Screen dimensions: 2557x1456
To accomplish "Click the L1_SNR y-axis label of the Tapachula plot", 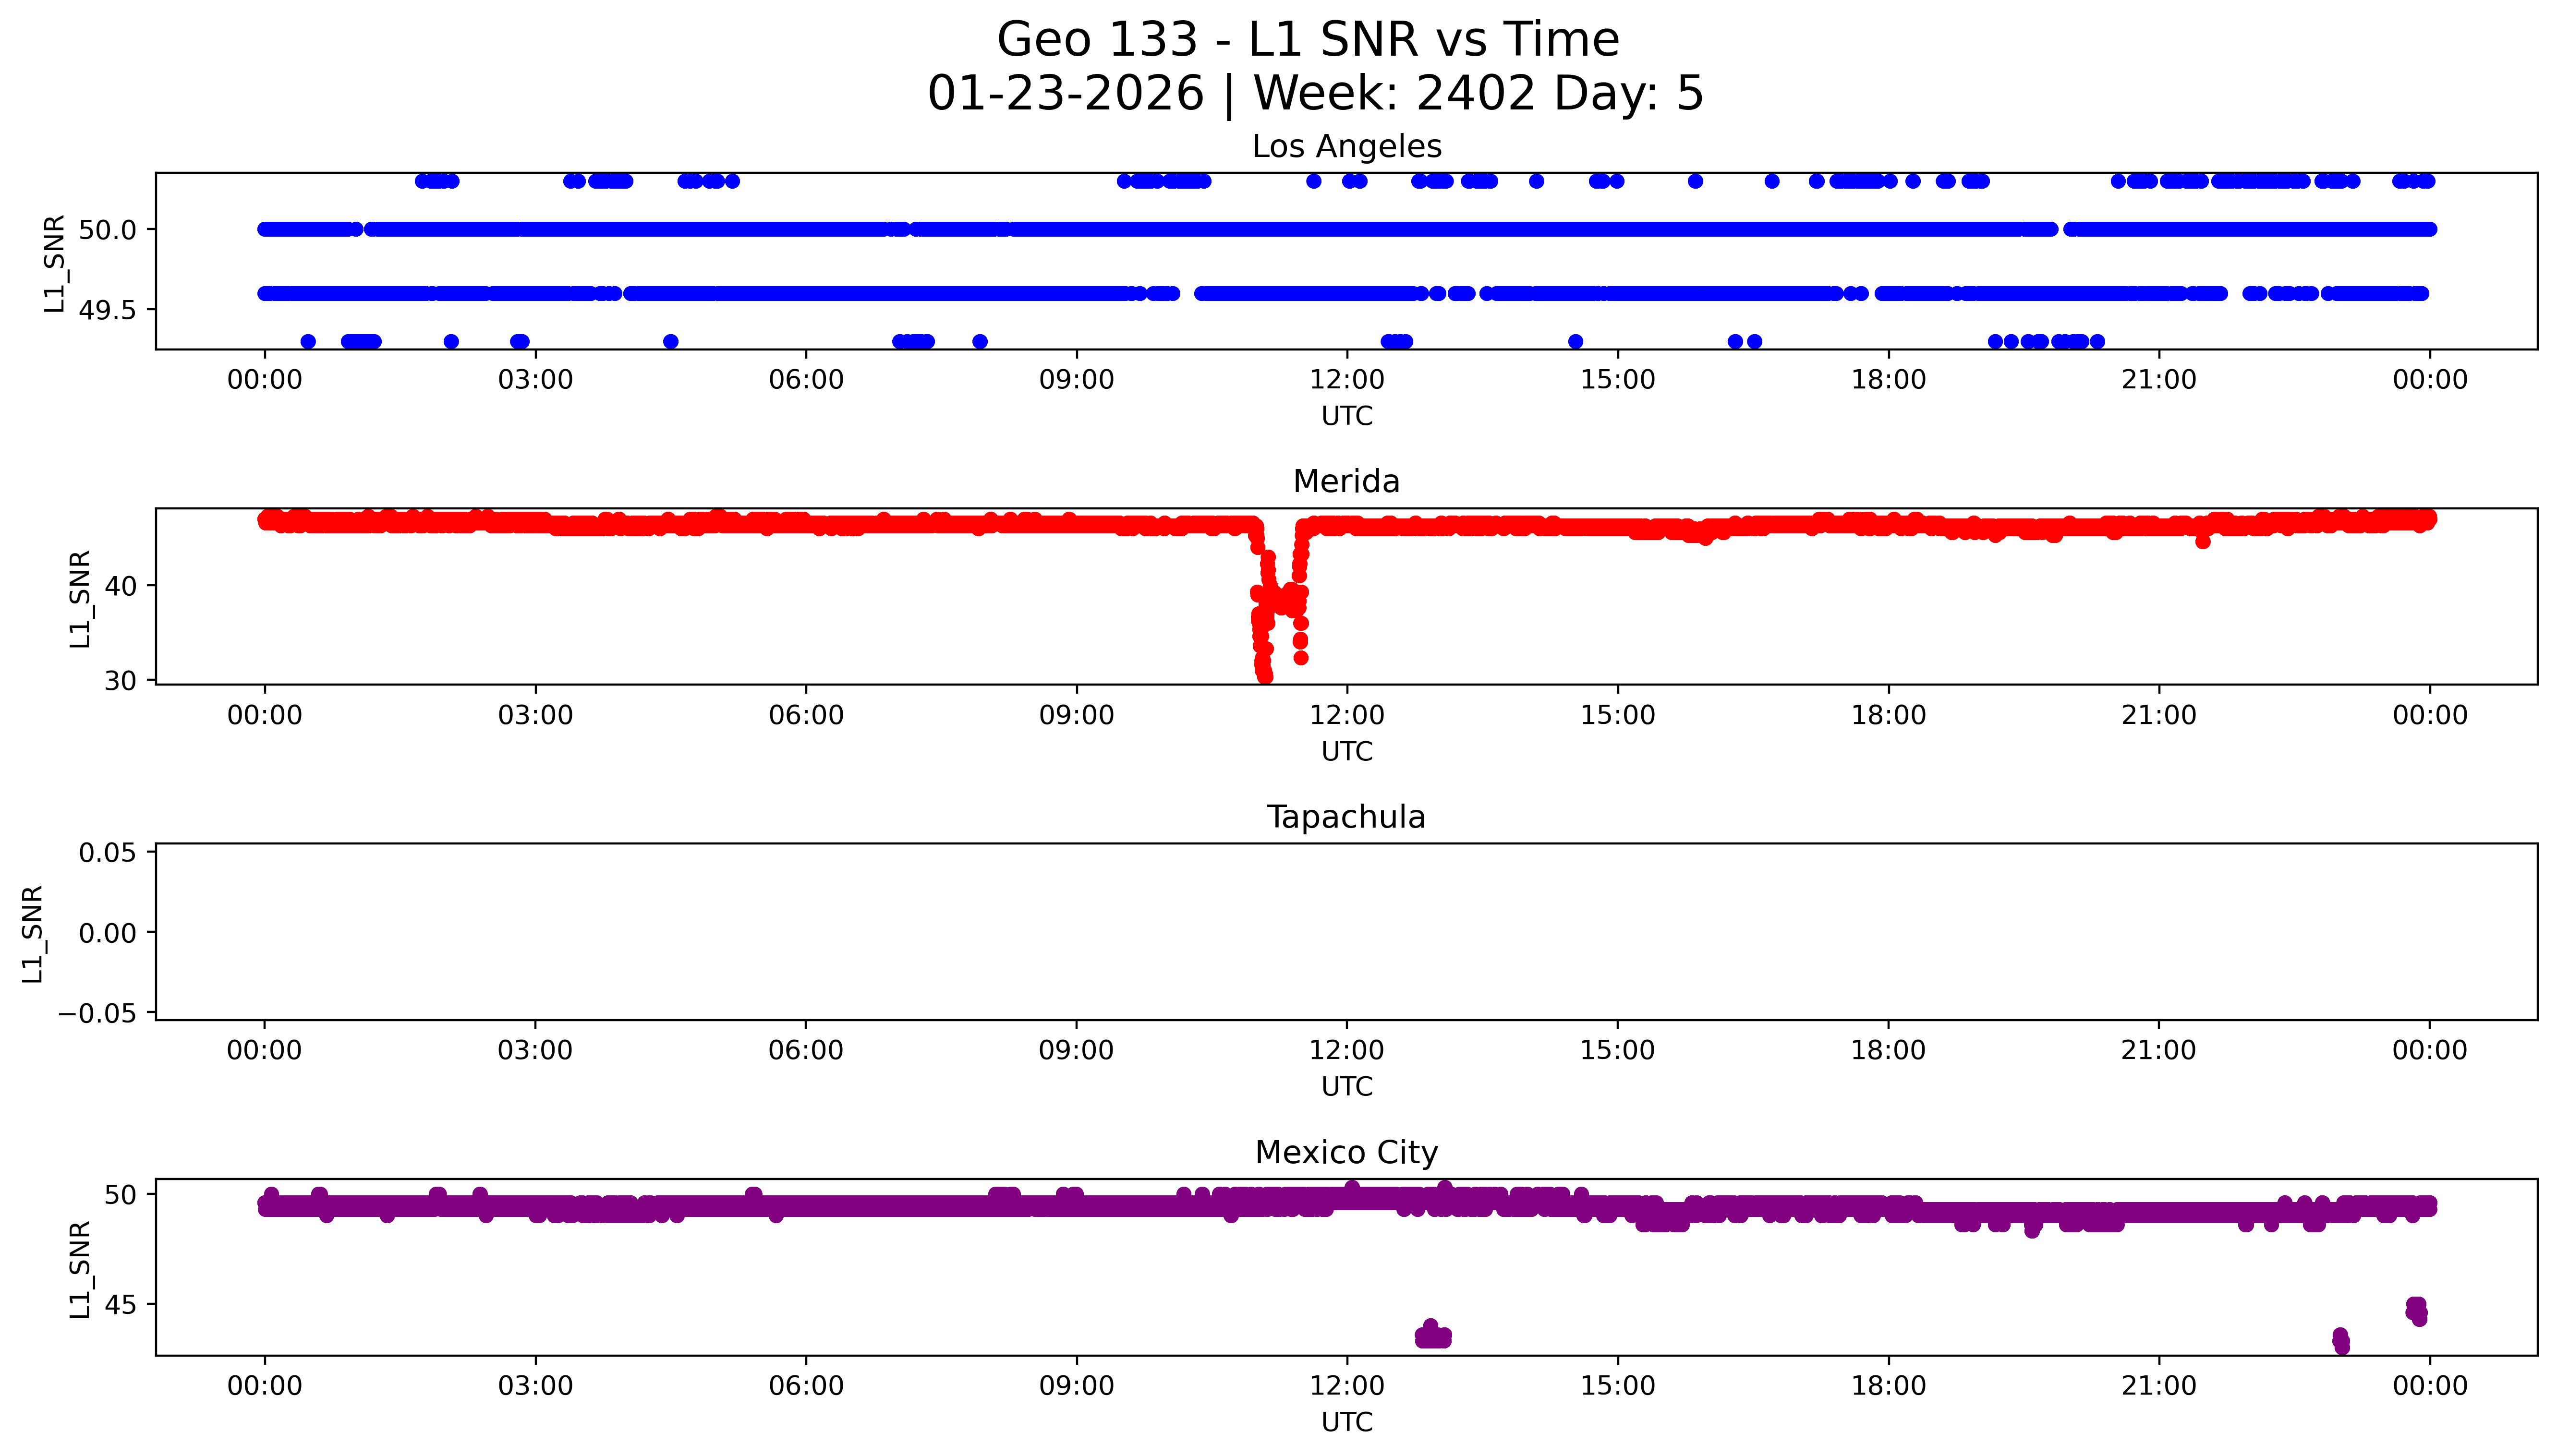I will (32, 933).
